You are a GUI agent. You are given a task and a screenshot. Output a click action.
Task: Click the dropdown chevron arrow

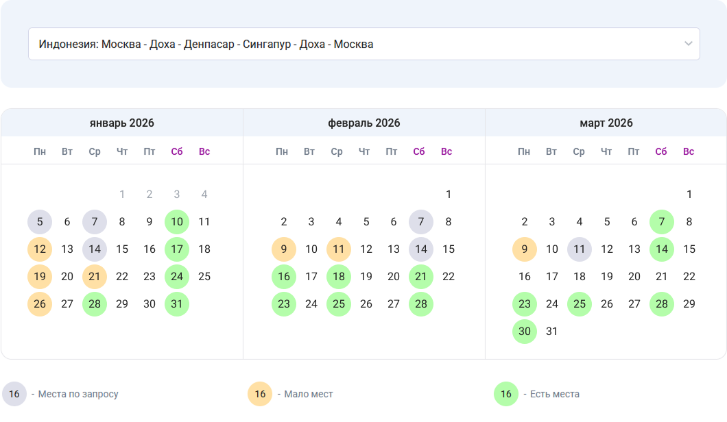coord(689,44)
